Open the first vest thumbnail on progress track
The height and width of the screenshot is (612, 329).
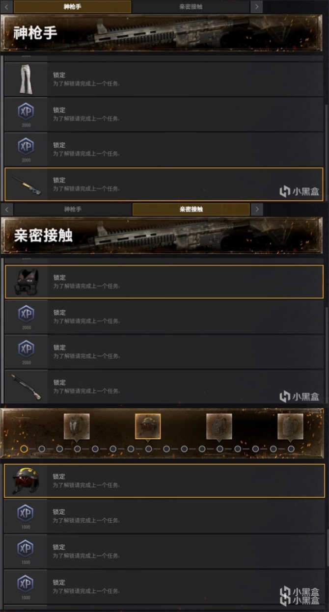(x=77, y=426)
